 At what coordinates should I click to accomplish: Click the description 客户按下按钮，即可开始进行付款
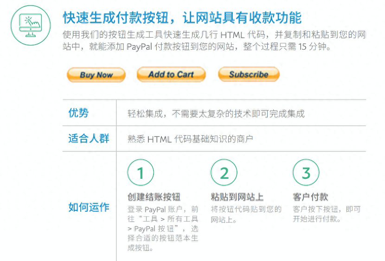(327, 214)
